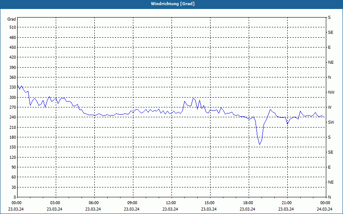Viewport: 343px width, 214px height.
Task: Select the W compass label
Action: (330, 107)
